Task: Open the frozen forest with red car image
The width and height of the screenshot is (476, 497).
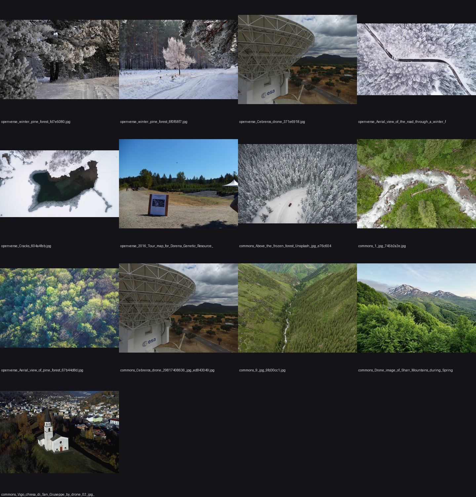Action: click(297, 184)
